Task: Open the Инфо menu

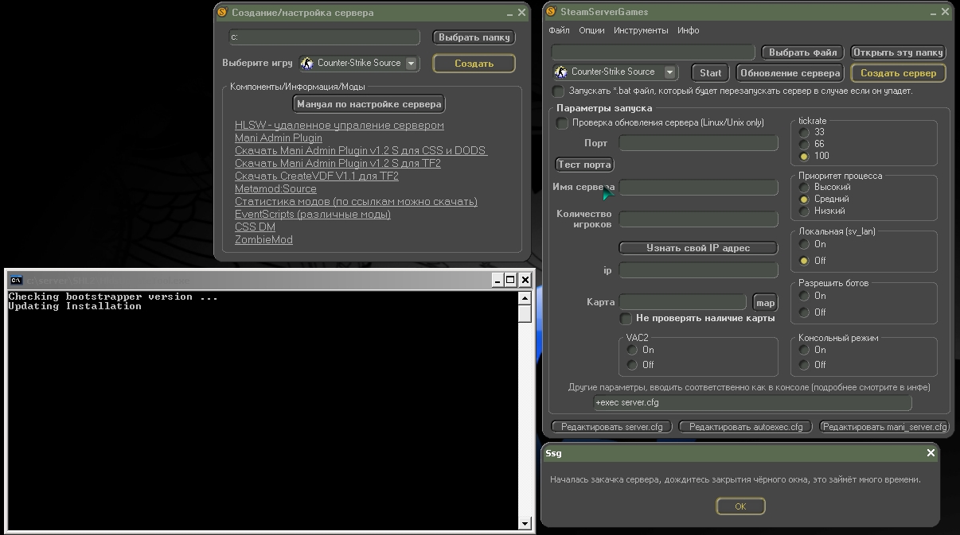Action: click(x=689, y=30)
